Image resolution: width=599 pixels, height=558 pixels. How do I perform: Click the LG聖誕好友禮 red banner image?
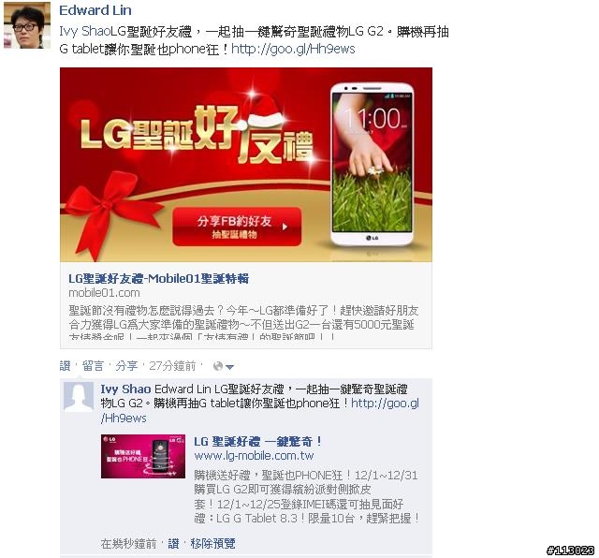[x=246, y=165]
